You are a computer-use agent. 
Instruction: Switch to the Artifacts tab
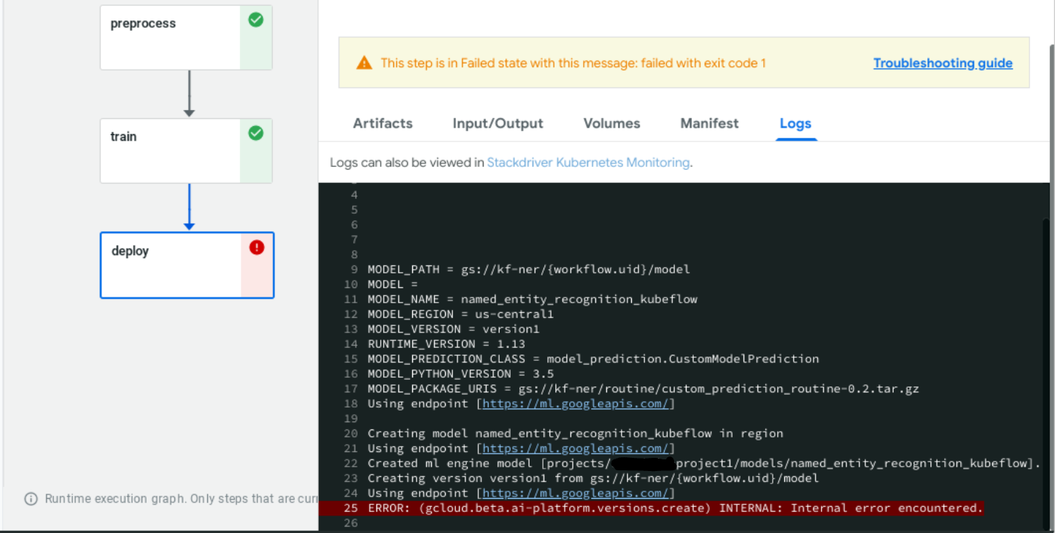tap(382, 123)
